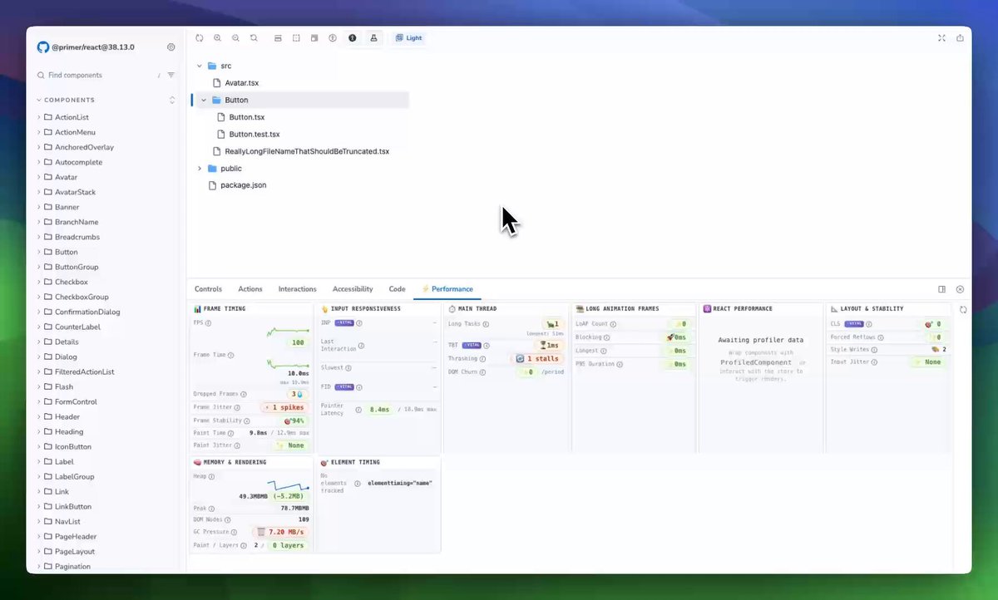The height and width of the screenshot is (600, 998).
Task: Click the info icon next to Long Tasks
Action: click(486, 324)
